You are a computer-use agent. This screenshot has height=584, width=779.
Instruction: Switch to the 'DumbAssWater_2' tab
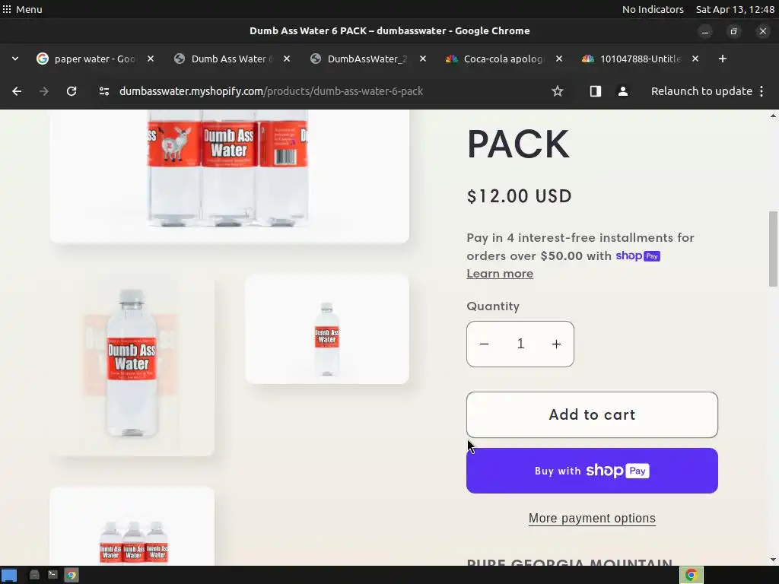point(367,59)
